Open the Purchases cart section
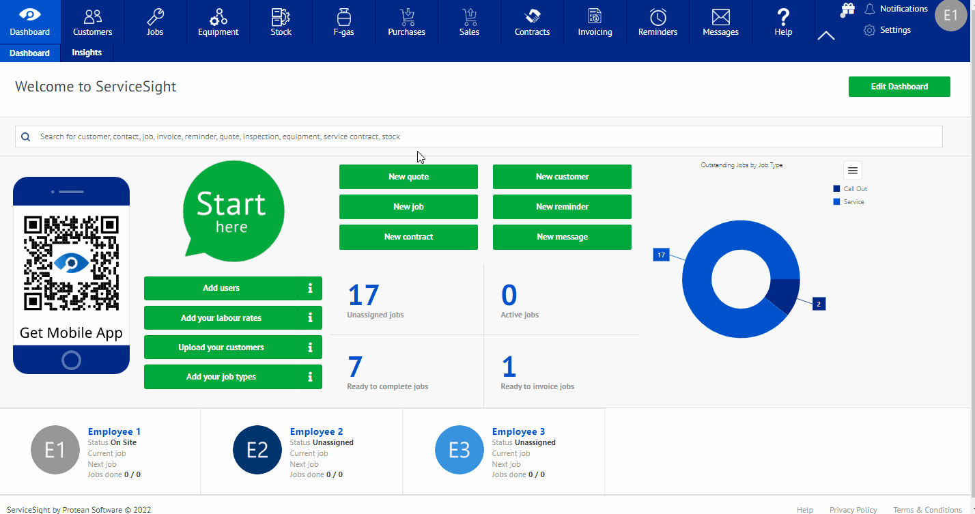 click(x=406, y=22)
